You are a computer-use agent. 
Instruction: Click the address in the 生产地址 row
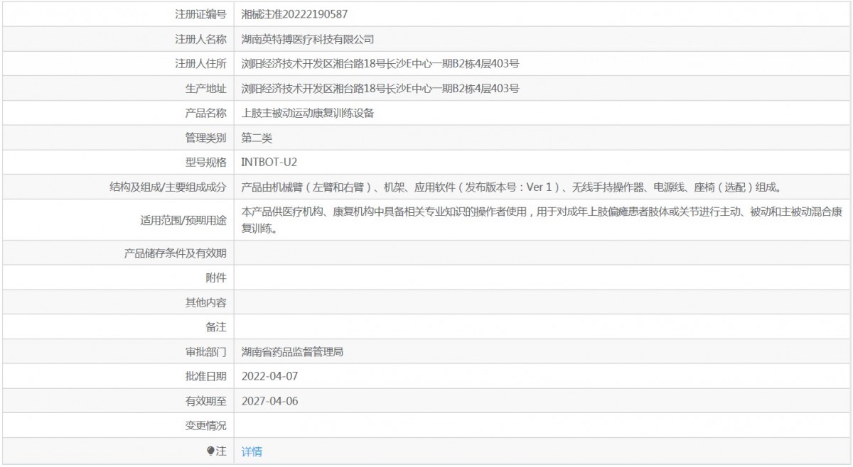click(380, 89)
